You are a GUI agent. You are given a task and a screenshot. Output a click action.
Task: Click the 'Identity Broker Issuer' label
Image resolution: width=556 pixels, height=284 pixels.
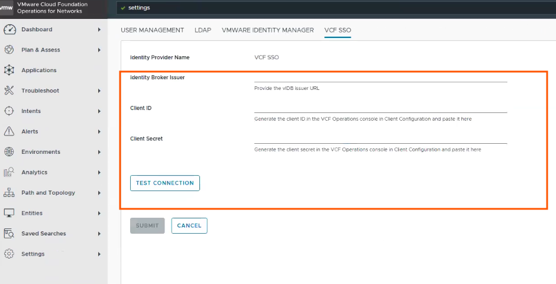pyautogui.click(x=157, y=78)
